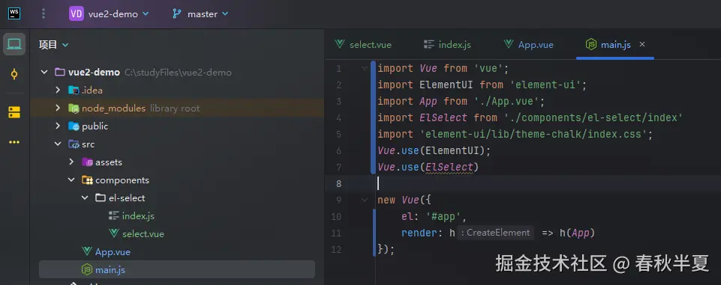The height and width of the screenshot is (285, 721).
Task: Click Vue.use(ElementUI) on line 6
Action: pos(434,151)
